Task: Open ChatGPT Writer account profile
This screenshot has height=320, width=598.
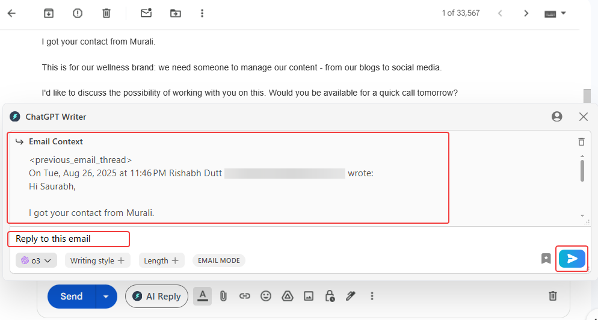Action: point(557,117)
